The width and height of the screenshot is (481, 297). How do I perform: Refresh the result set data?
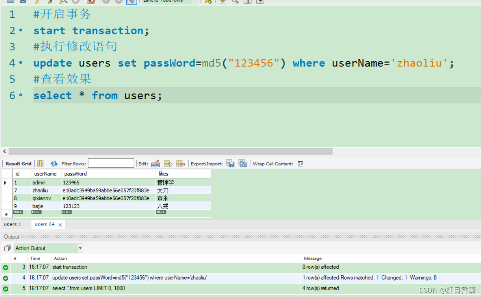(x=54, y=164)
